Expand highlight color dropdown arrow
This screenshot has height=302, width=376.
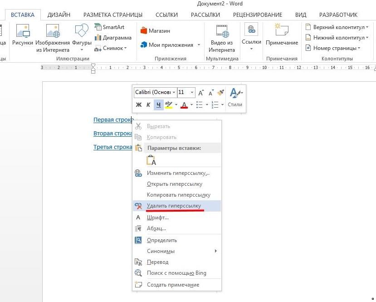[x=176, y=104]
